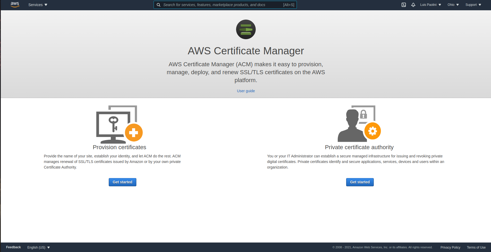This screenshot has height=252, width=491.
Task: Open the CloudShell terminal icon
Action: coord(404,5)
